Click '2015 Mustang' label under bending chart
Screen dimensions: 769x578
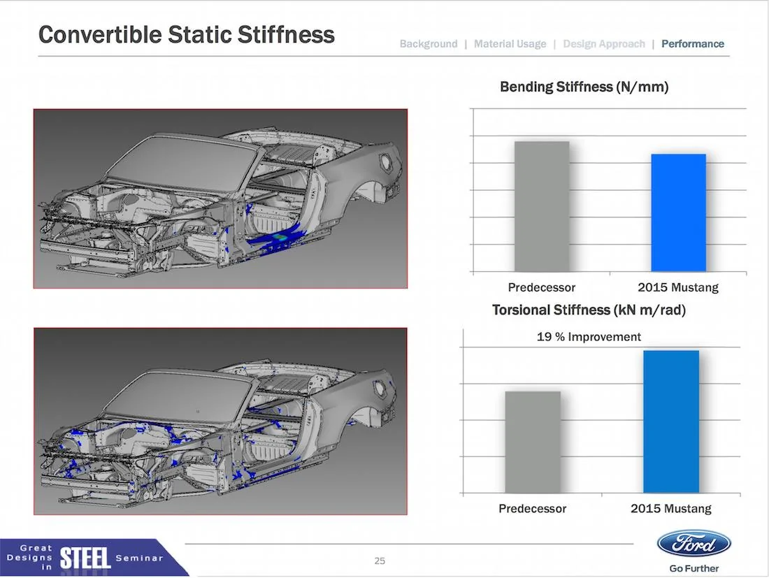tap(678, 287)
